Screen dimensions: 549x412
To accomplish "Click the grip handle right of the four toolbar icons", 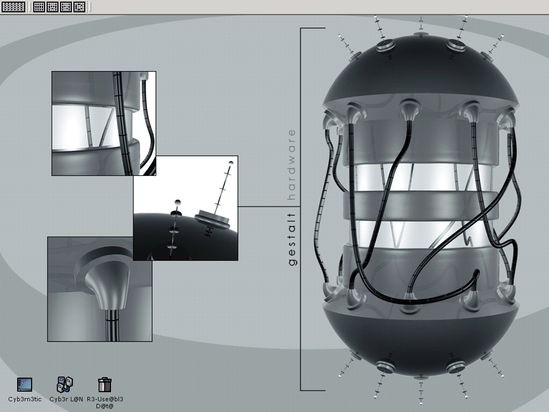I will 89,7.
